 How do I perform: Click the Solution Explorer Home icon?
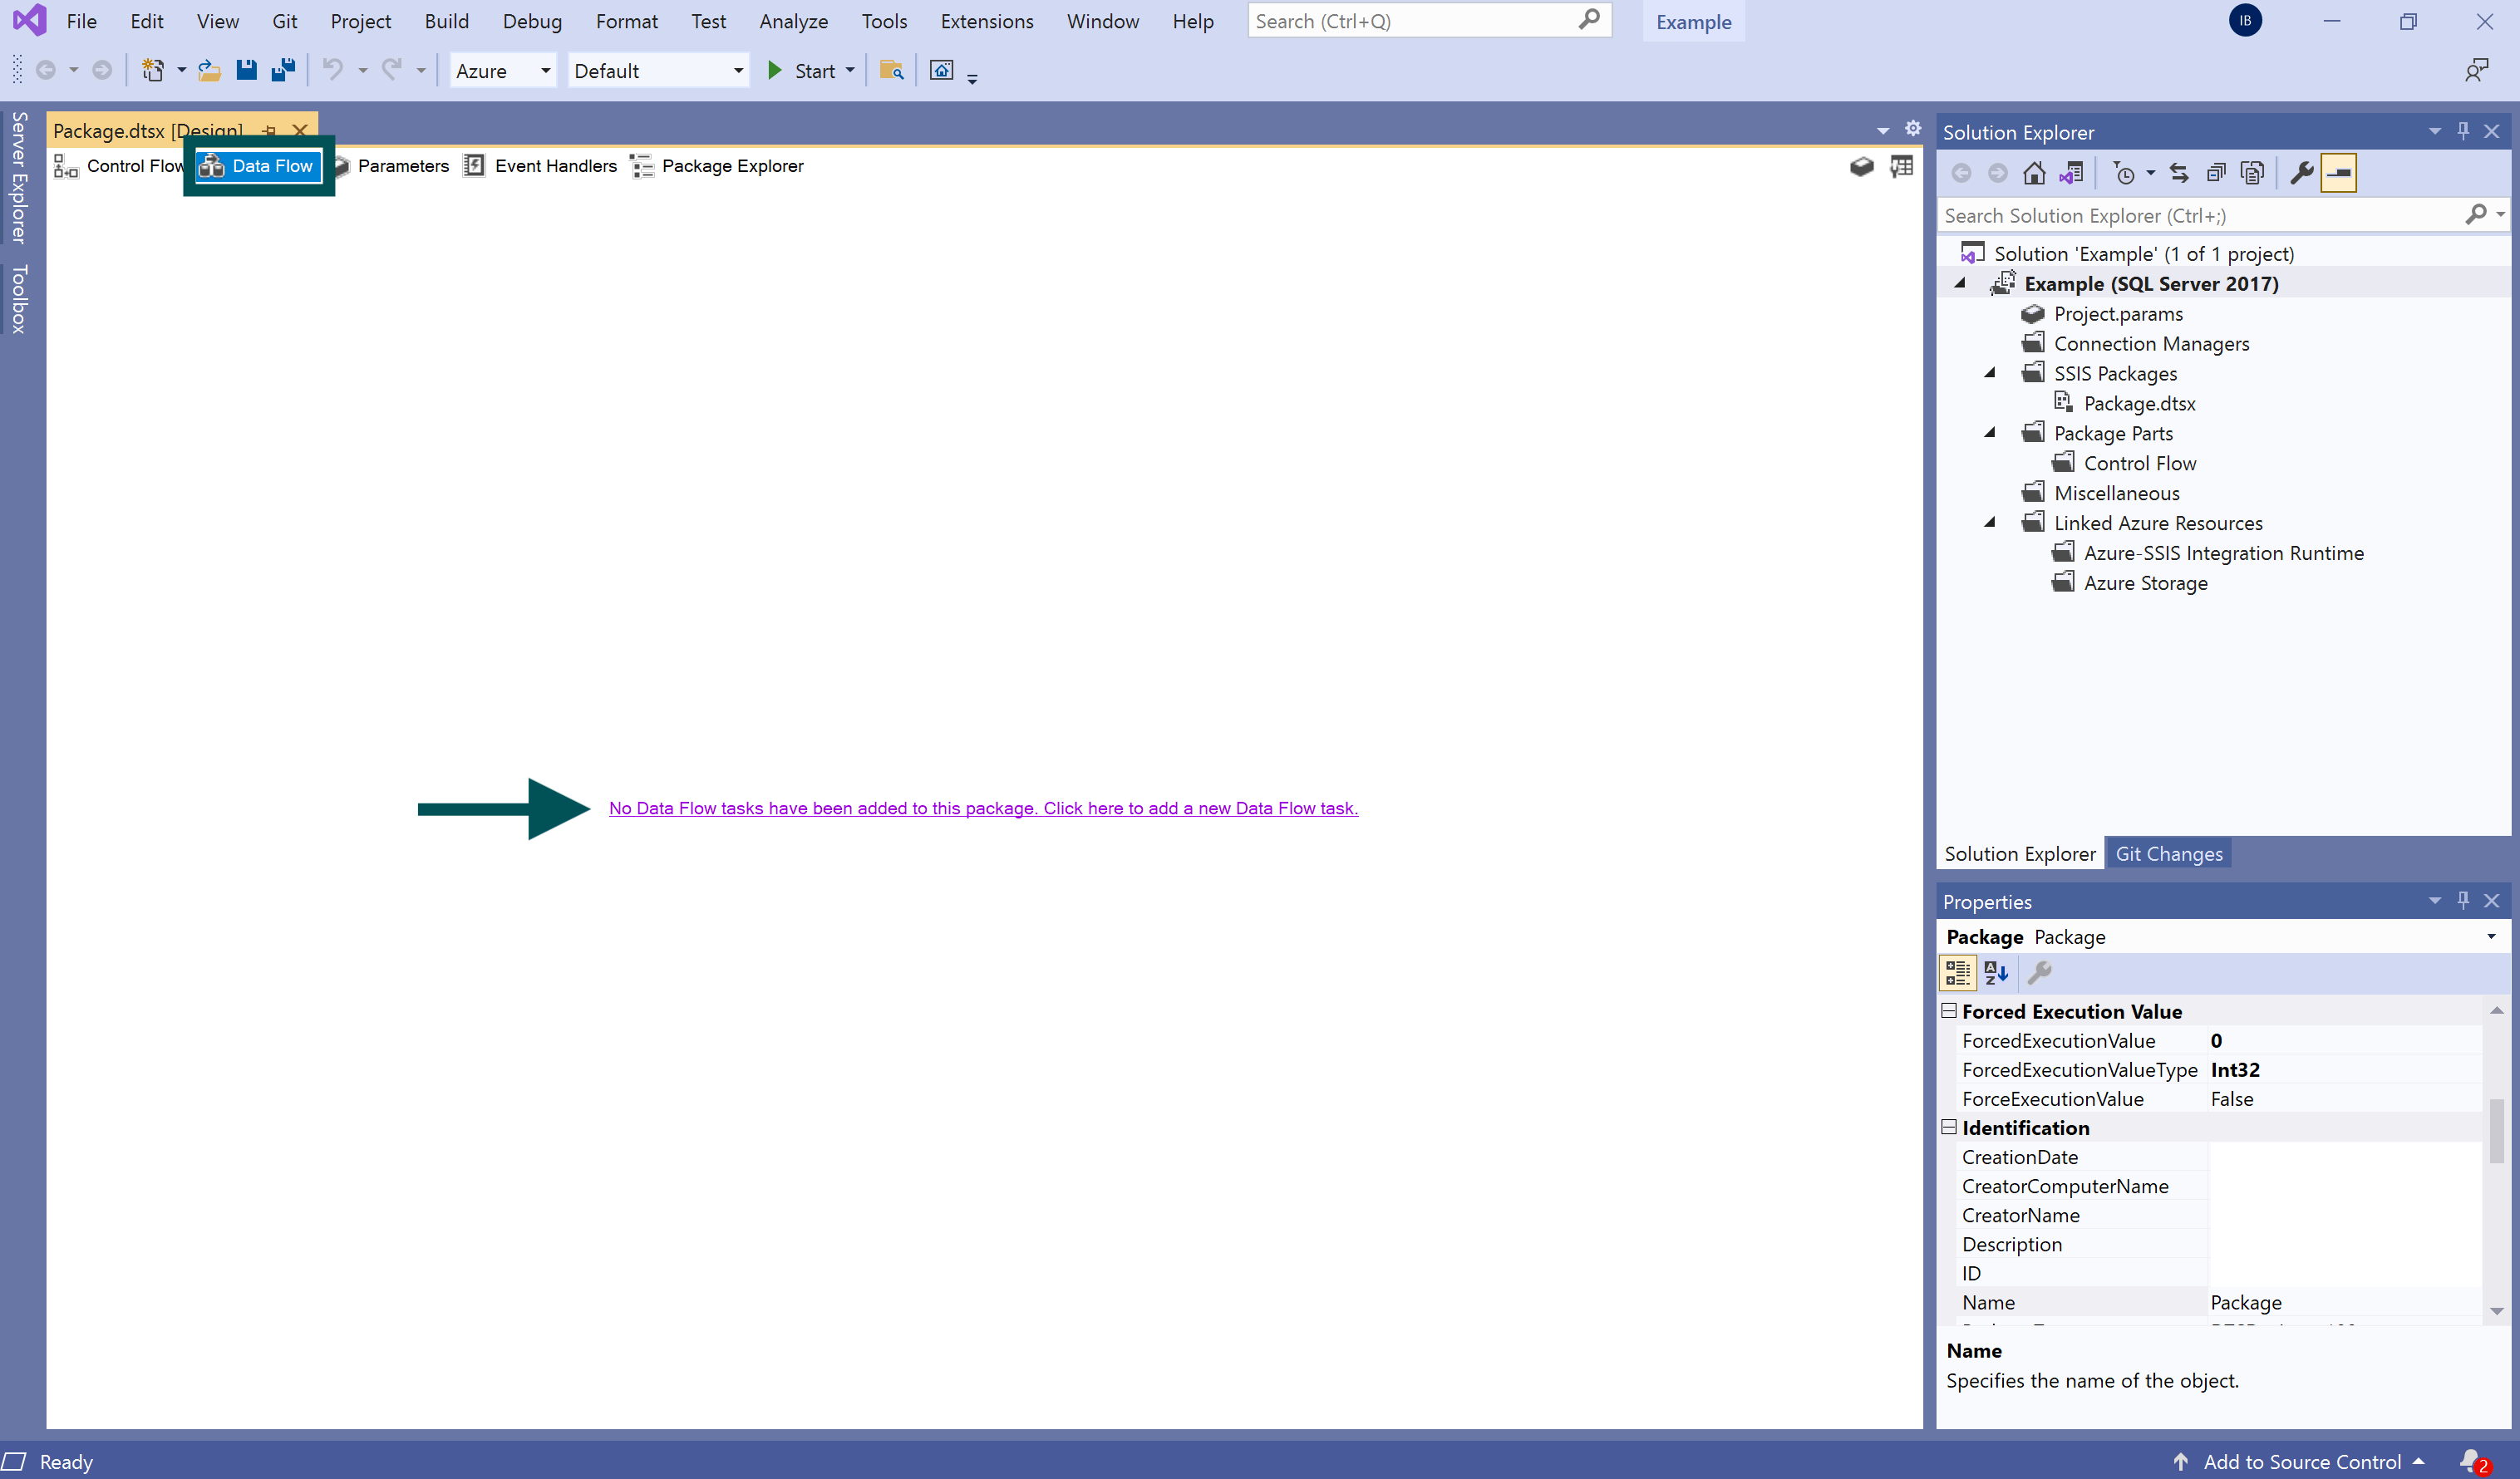(x=2034, y=173)
